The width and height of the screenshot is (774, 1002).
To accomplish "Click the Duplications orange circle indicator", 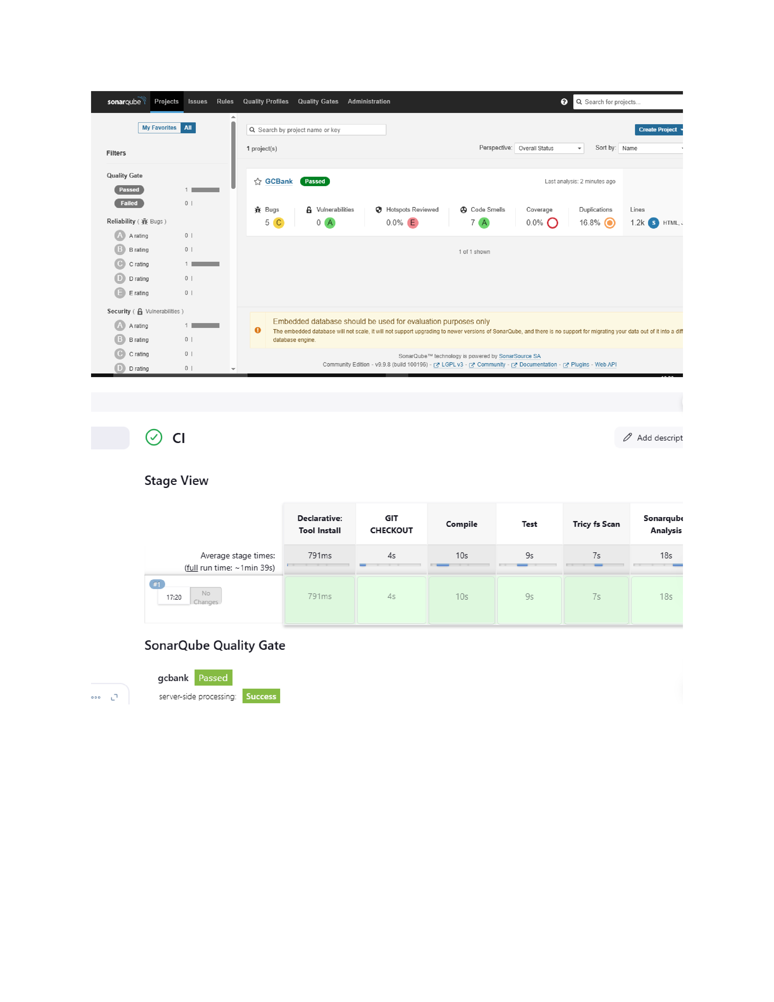I will point(610,223).
